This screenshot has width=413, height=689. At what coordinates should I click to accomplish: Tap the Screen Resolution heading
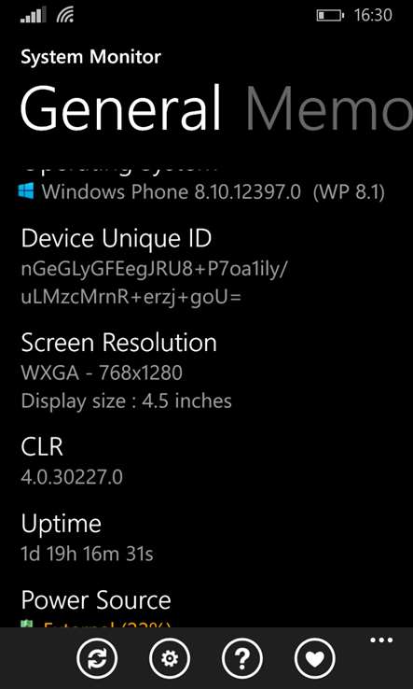(x=119, y=343)
